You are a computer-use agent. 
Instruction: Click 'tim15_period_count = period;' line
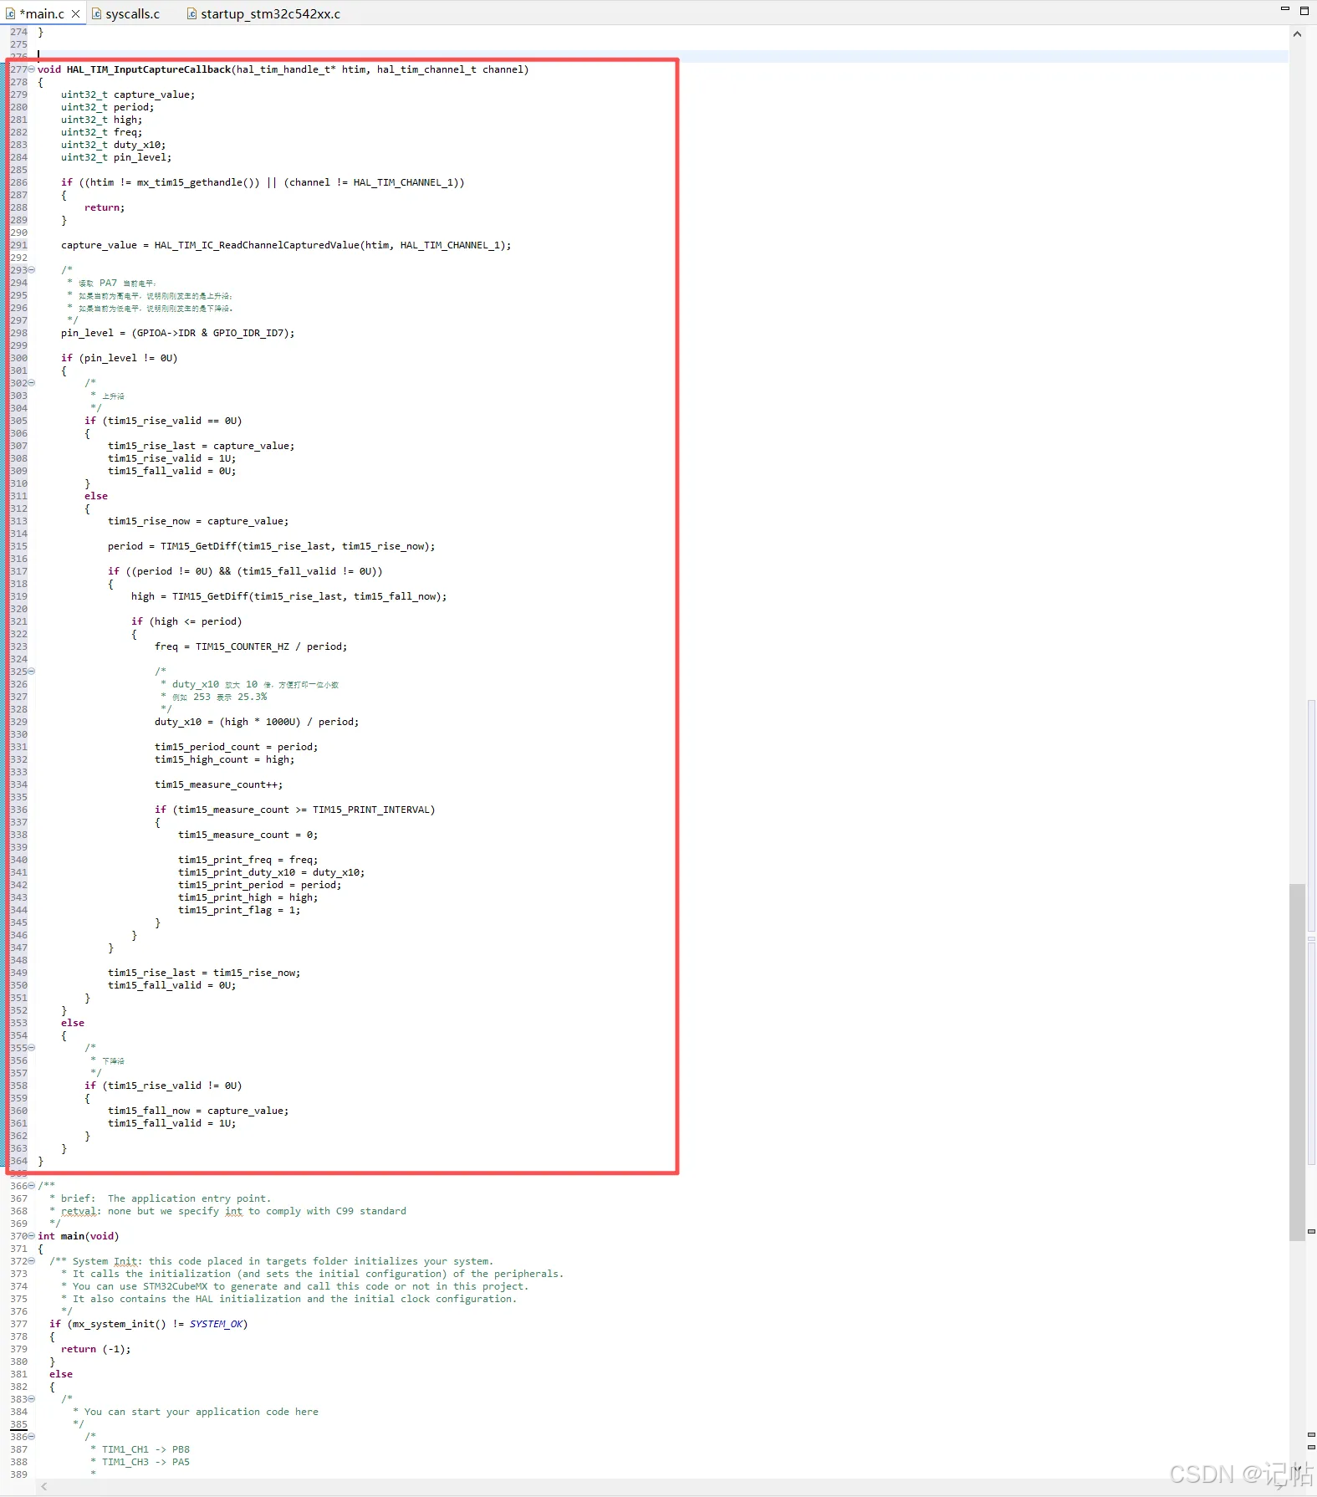pyautogui.click(x=236, y=747)
